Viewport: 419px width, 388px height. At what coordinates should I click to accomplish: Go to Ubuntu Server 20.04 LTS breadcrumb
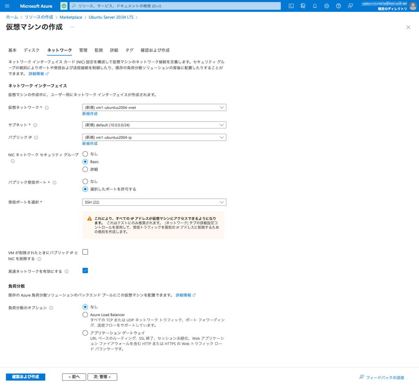pyautogui.click(x=111, y=17)
